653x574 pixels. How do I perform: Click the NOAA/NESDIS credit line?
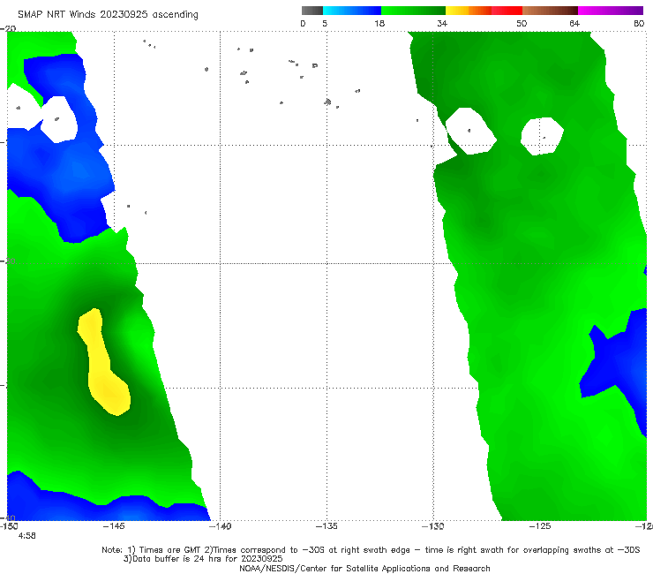coord(364,568)
